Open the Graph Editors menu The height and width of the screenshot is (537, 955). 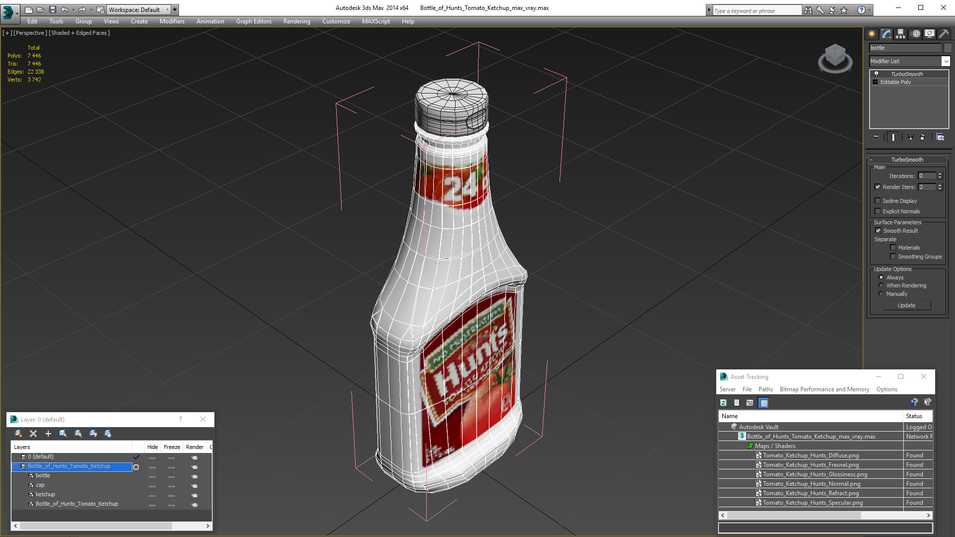click(254, 21)
